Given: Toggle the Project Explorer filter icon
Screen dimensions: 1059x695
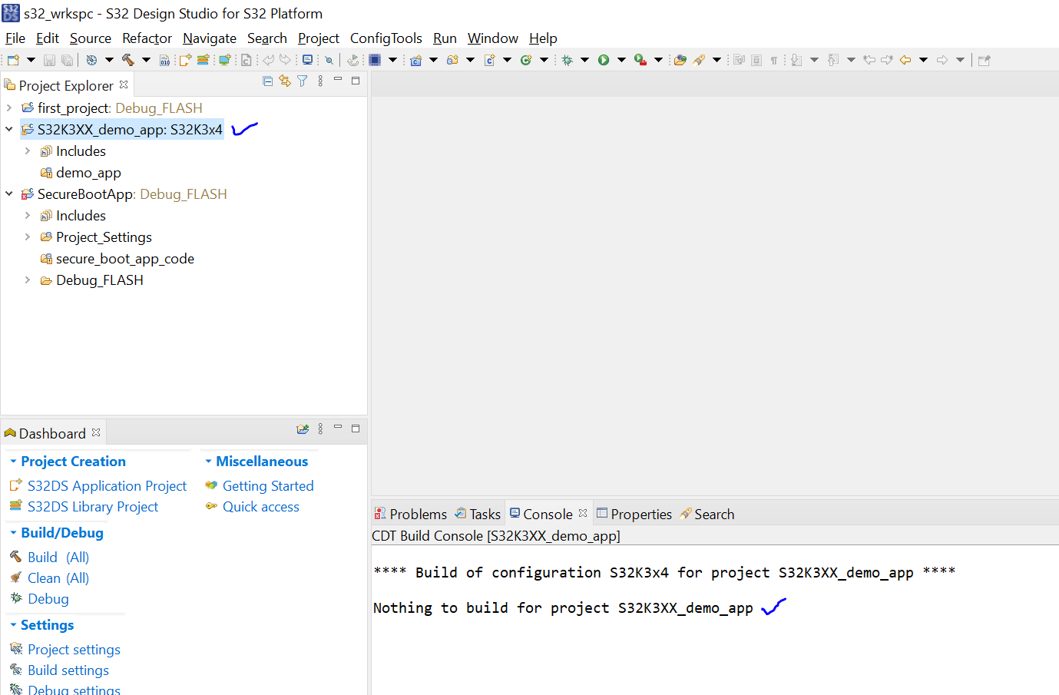Looking at the screenshot, I should pos(302,81).
